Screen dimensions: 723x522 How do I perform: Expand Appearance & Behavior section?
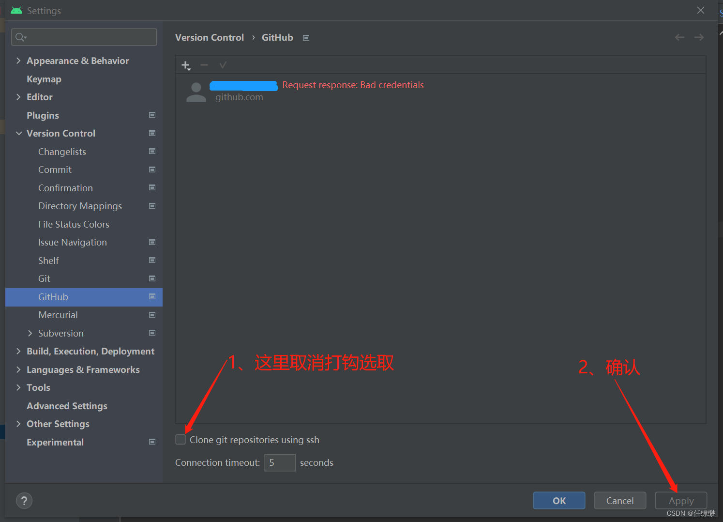[x=18, y=61]
